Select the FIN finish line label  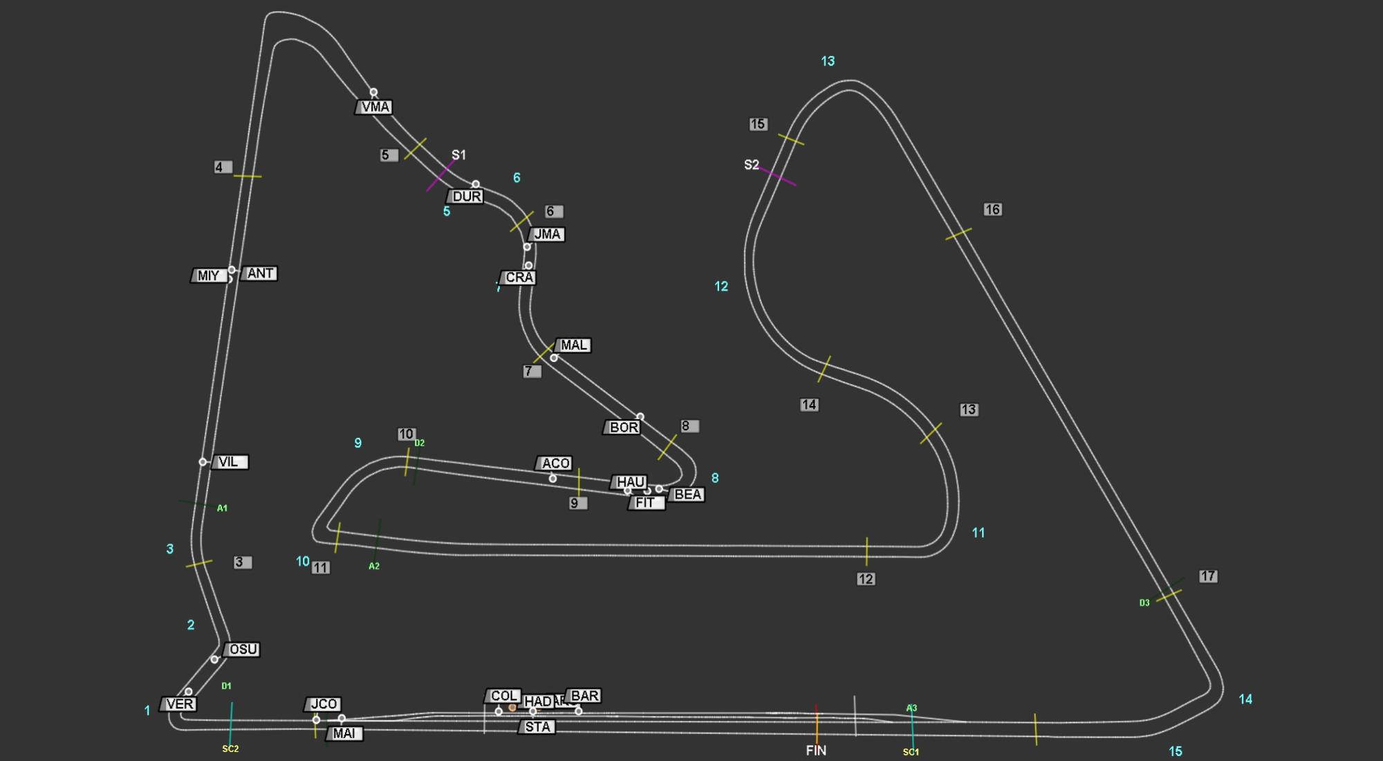pos(816,751)
